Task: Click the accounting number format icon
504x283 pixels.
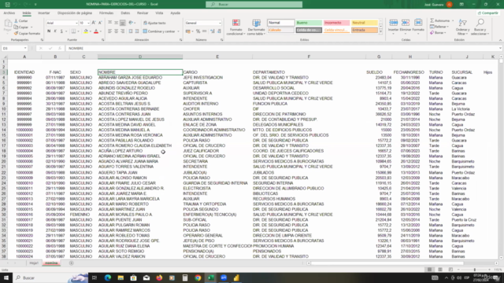Action: coord(188,31)
